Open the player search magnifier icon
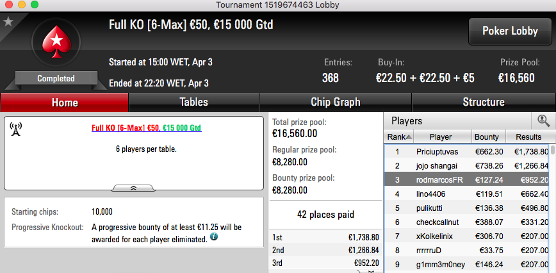 (543, 121)
